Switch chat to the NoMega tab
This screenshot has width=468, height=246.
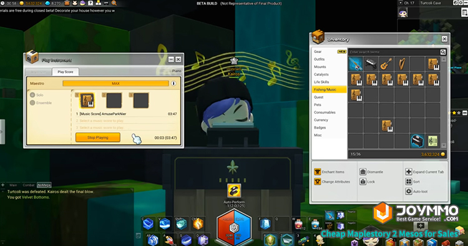click(44, 185)
